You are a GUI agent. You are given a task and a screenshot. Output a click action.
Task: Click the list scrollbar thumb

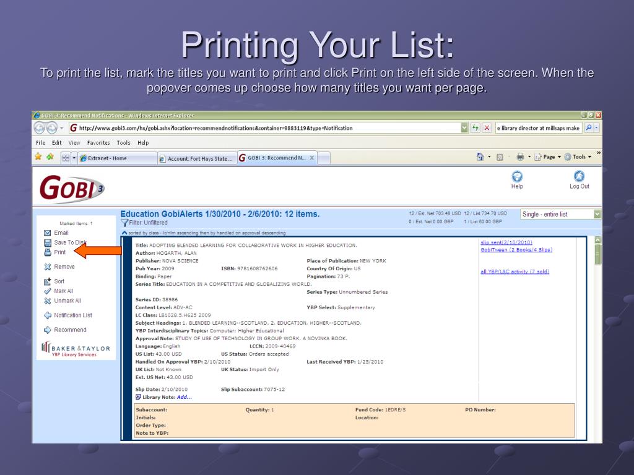[597, 255]
